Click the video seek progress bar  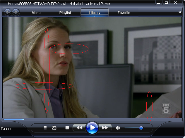tap(92, 119)
